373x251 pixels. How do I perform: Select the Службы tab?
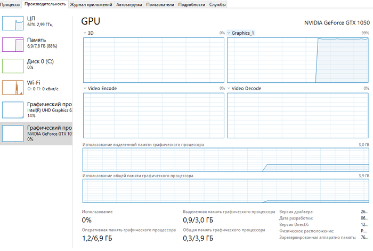217,4
